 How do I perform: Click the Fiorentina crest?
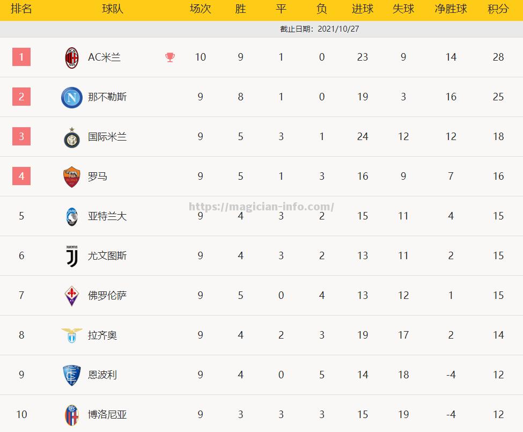(x=72, y=296)
